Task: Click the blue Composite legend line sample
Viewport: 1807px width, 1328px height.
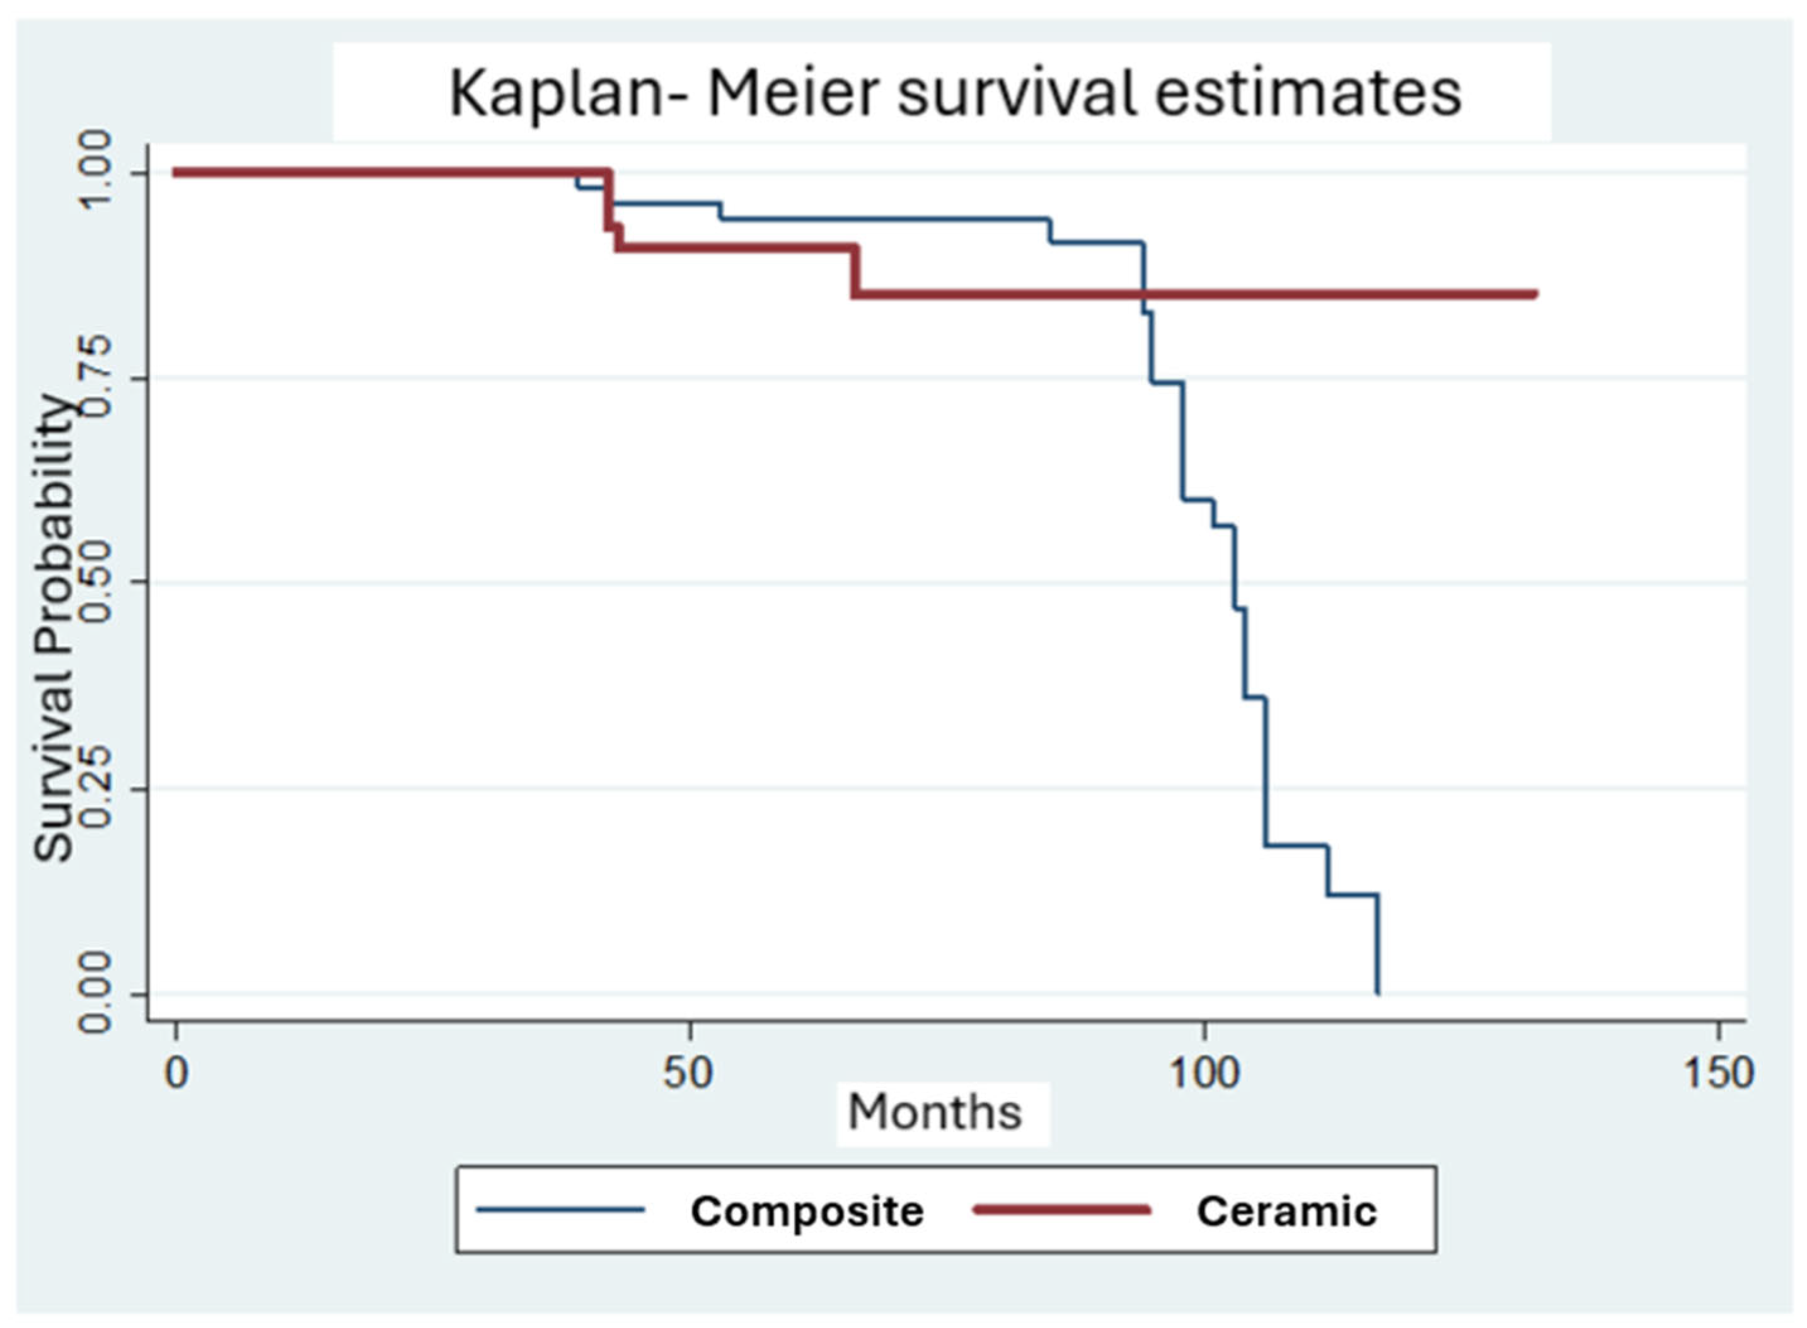Action: [560, 1209]
